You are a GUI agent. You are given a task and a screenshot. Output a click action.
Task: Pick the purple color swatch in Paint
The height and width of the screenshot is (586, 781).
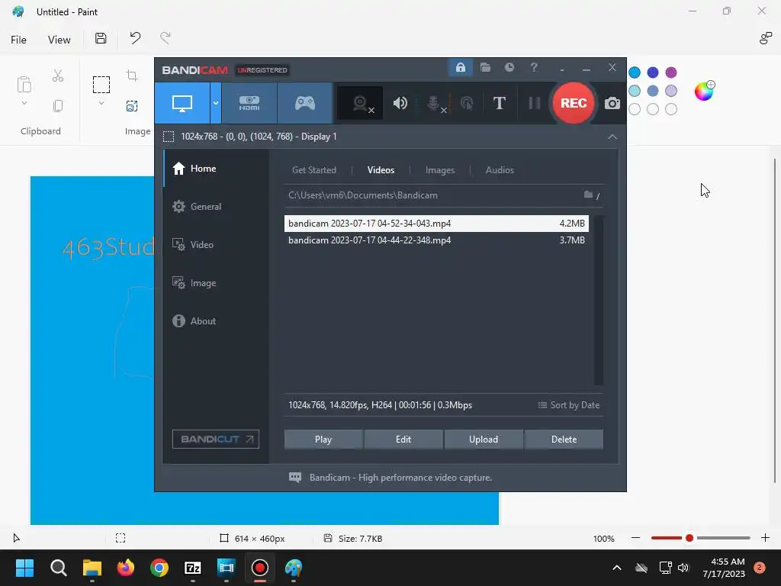click(671, 72)
